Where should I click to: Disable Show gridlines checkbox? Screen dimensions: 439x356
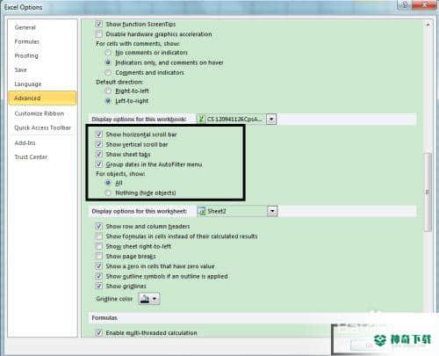click(x=98, y=286)
